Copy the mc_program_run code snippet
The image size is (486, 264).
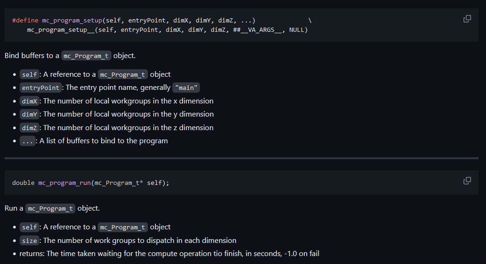point(467,181)
